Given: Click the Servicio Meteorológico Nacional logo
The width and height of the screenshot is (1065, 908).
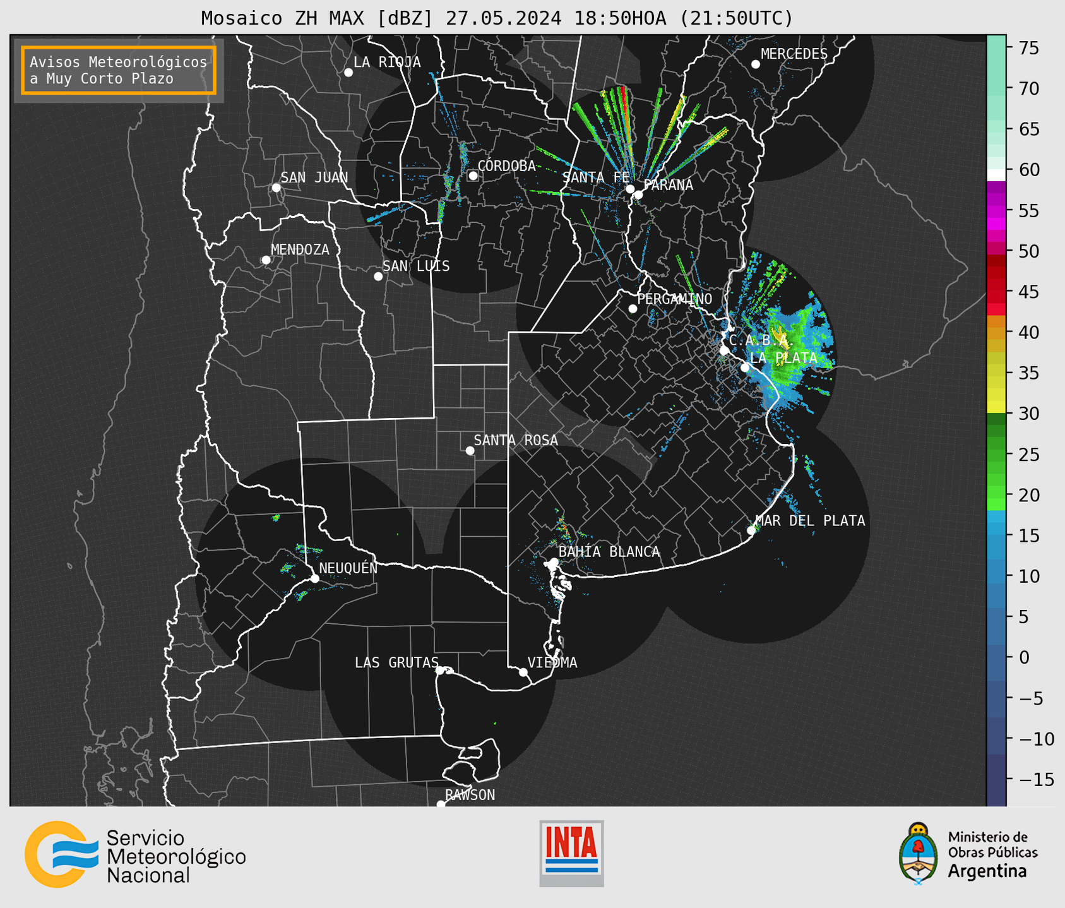Looking at the screenshot, I should point(135,854).
